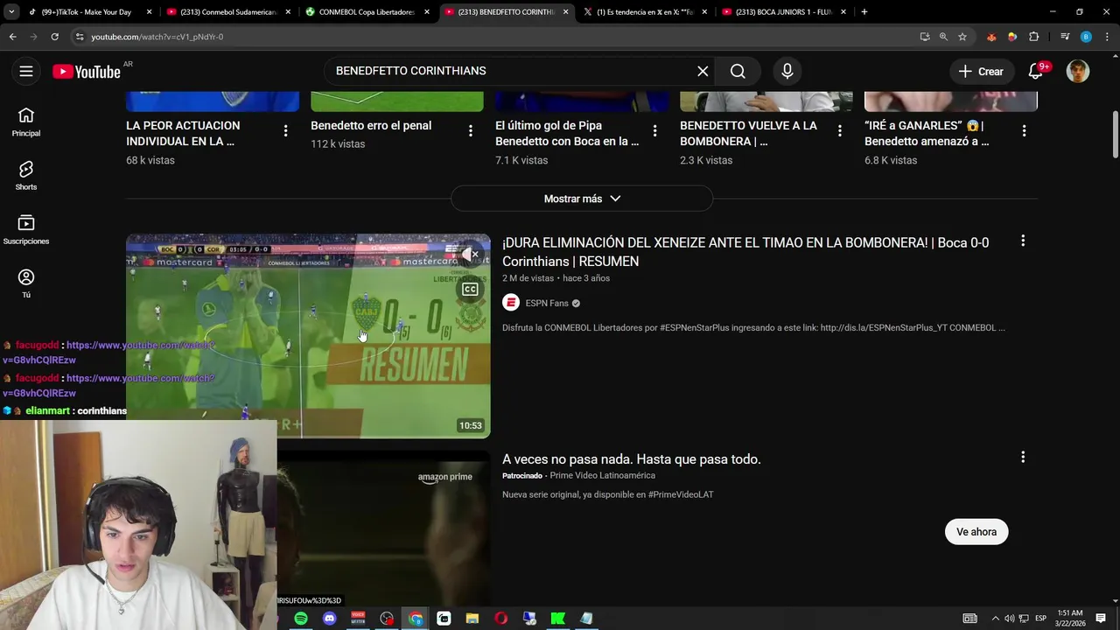The image size is (1120, 630).
Task: Open Discord from taskbar
Action: coord(330,619)
